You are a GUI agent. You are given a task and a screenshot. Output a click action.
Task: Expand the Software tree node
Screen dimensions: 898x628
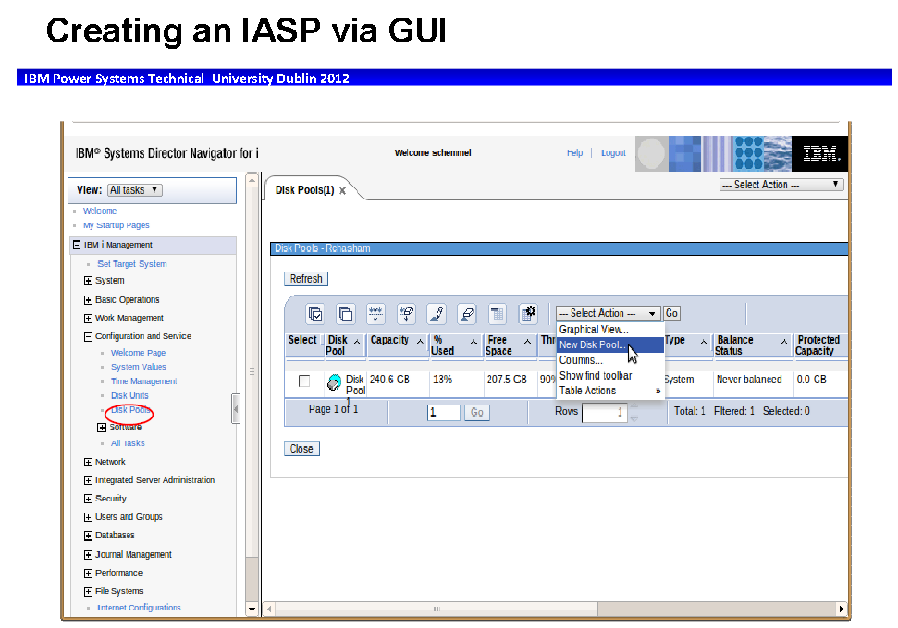click(102, 428)
